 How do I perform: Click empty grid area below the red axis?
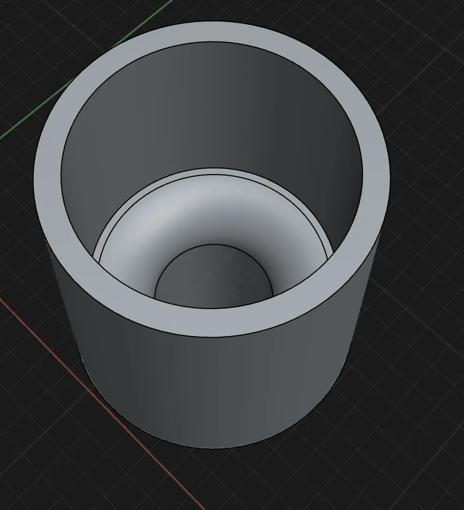54,456
